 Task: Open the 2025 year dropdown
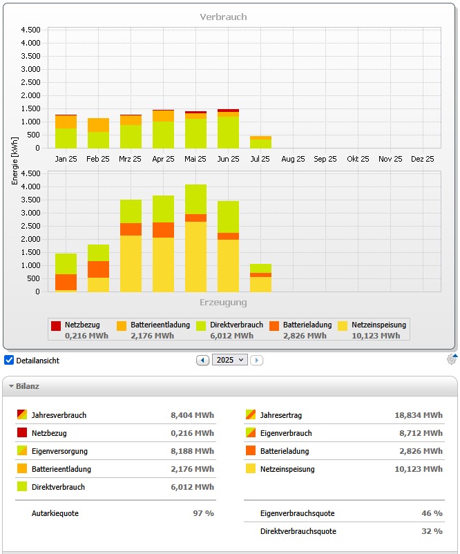coord(230,360)
